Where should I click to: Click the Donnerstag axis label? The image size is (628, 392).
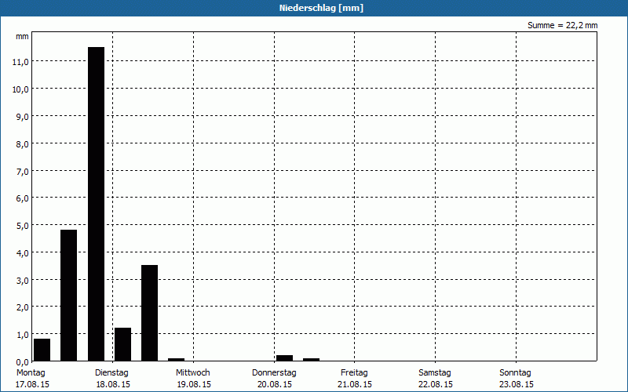click(x=274, y=373)
